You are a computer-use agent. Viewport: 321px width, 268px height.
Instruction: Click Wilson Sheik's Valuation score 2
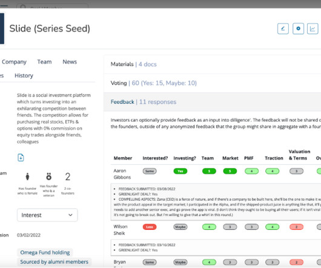tap(296, 227)
